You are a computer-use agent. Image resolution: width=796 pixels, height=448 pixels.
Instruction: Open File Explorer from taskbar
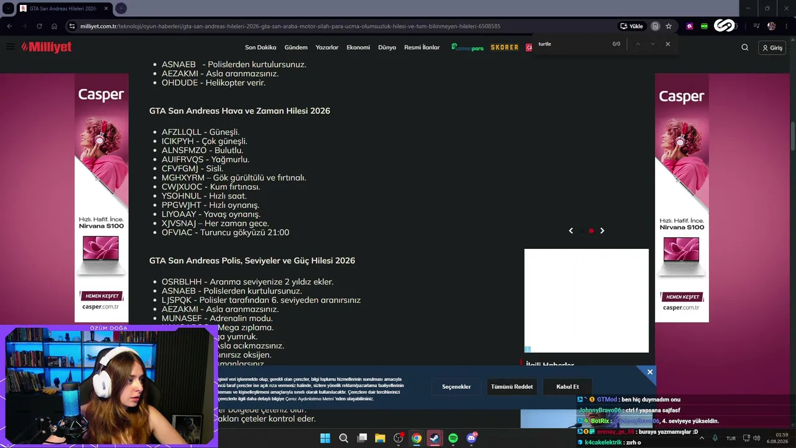(x=380, y=438)
